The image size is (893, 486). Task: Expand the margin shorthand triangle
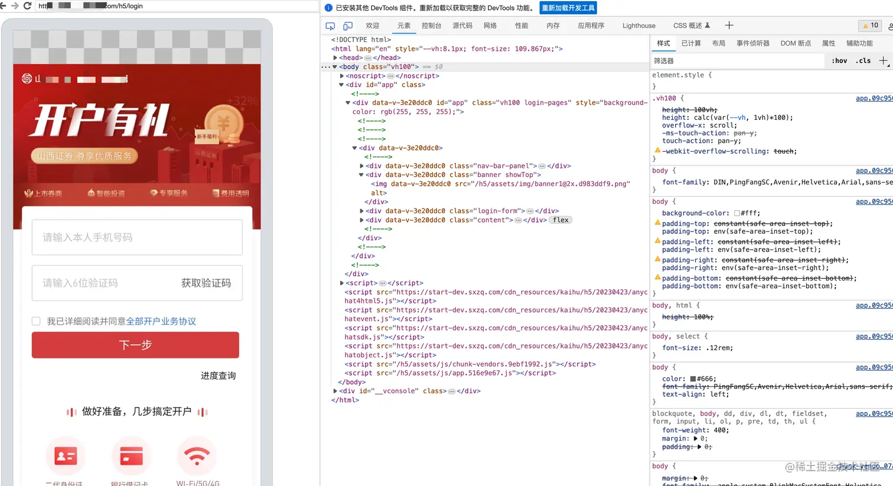695,439
